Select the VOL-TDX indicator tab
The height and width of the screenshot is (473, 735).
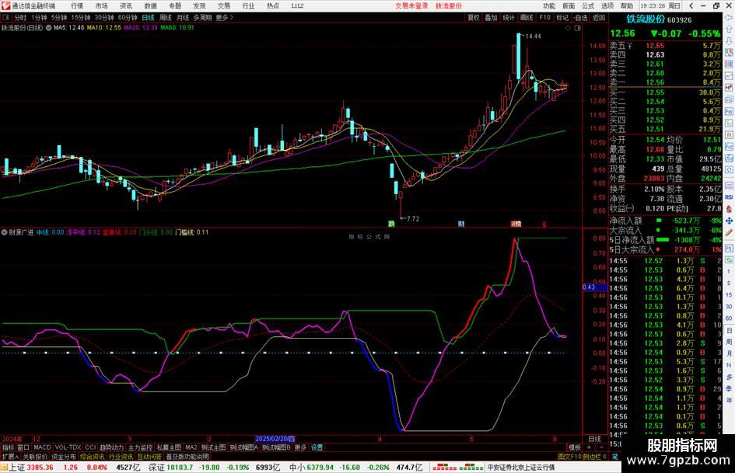[x=68, y=447]
